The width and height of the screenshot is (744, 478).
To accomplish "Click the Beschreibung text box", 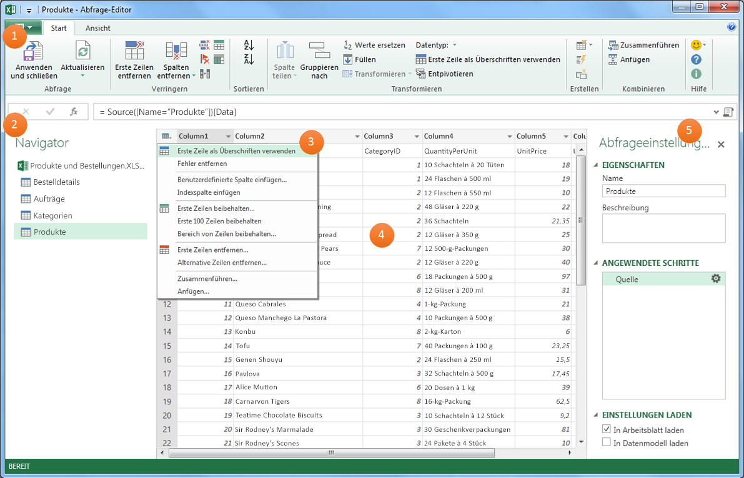I will [x=663, y=228].
